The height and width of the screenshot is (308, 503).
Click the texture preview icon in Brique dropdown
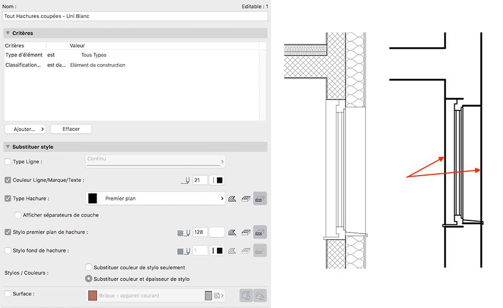tap(208, 295)
